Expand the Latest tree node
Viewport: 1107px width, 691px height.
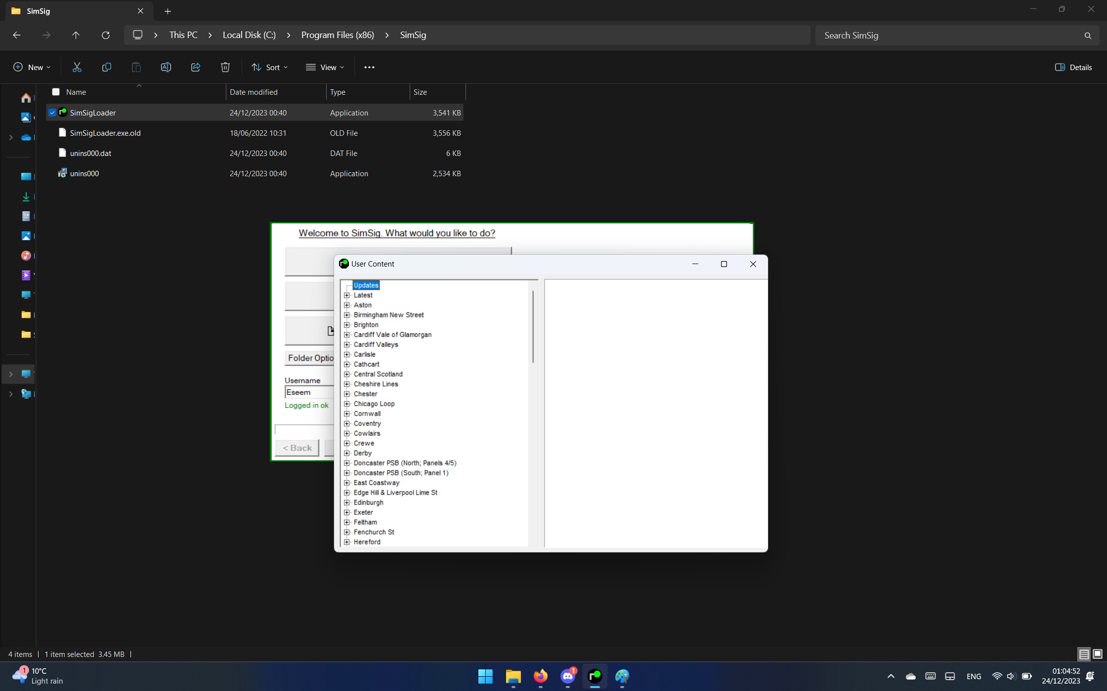pyautogui.click(x=347, y=295)
